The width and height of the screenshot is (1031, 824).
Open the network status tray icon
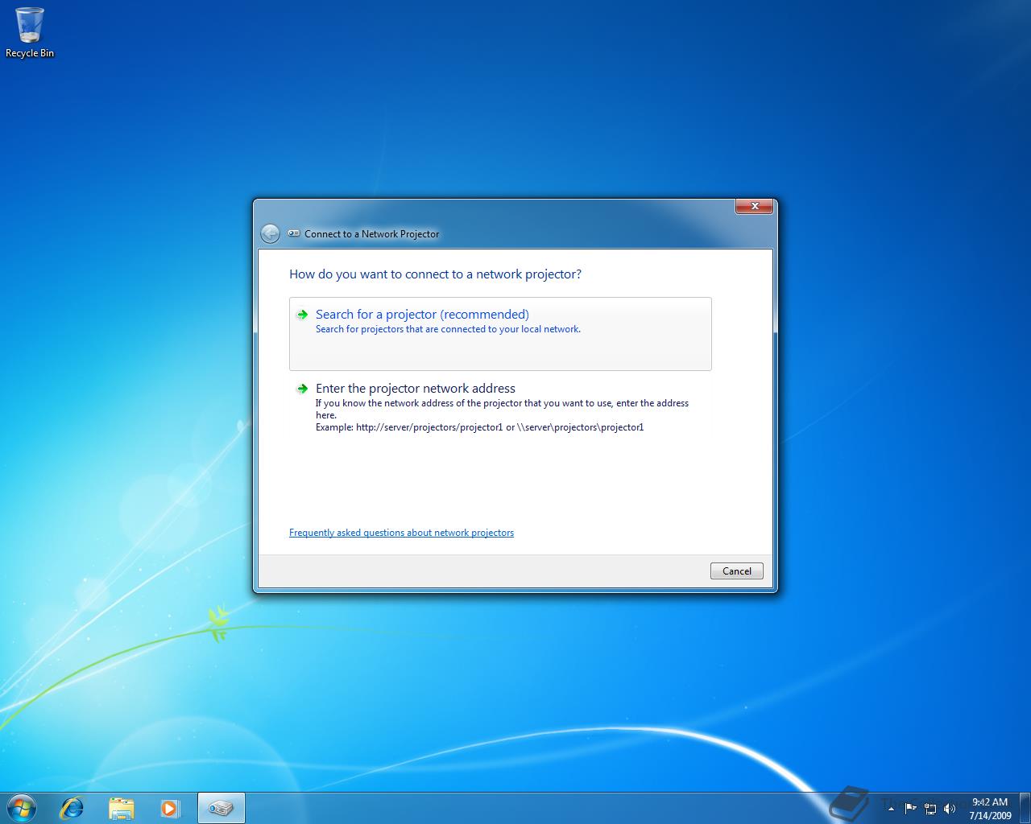(x=930, y=809)
